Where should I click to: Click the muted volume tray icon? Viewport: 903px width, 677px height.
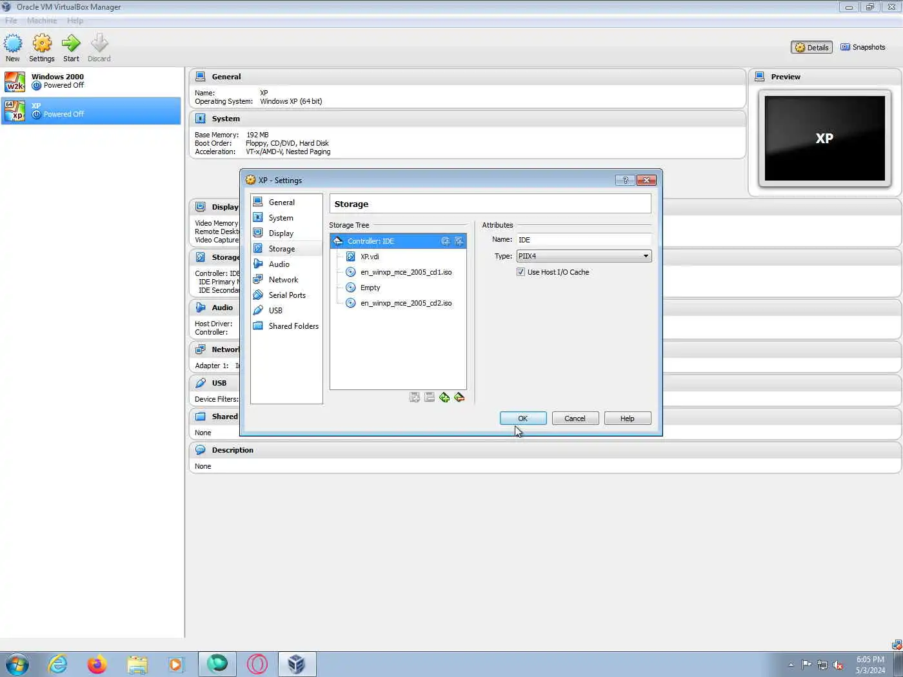tap(838, 665)
